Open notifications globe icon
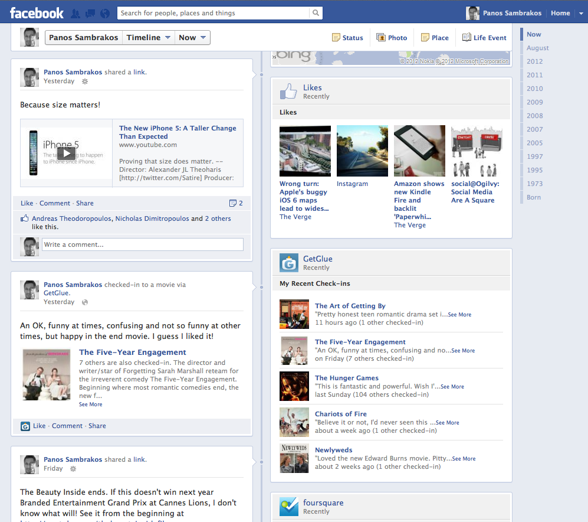The height and width of the screenshot is (522, 588). pyautogui.click(x=105, y=14)
